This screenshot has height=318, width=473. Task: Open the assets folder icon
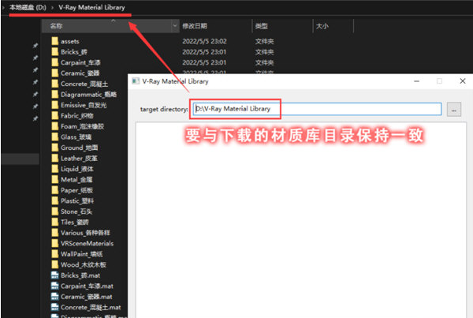click(55, 41)
